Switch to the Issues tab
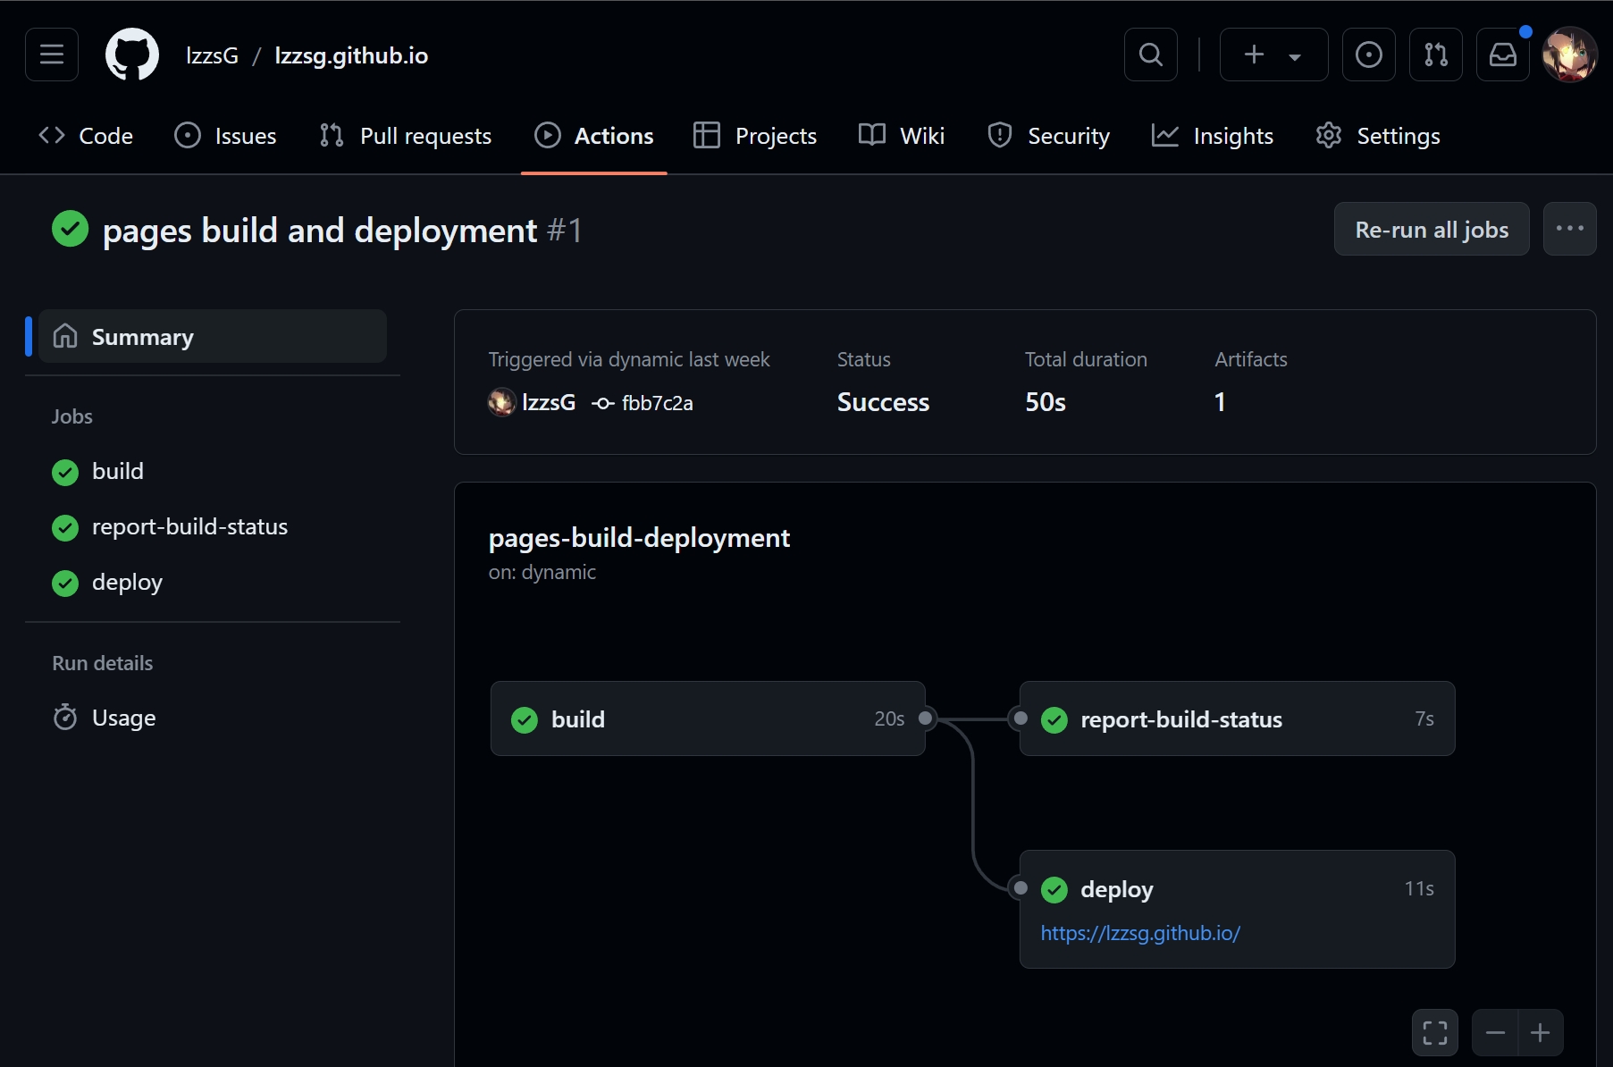The image size is (1613, 1067). pyautogui.click(x=225, y=136)
